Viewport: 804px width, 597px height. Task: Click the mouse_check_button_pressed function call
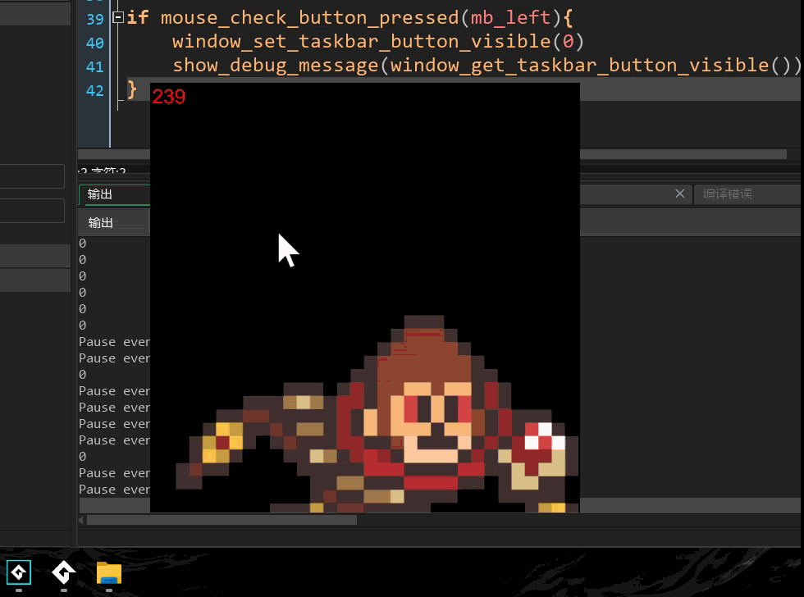click(309, 18)
